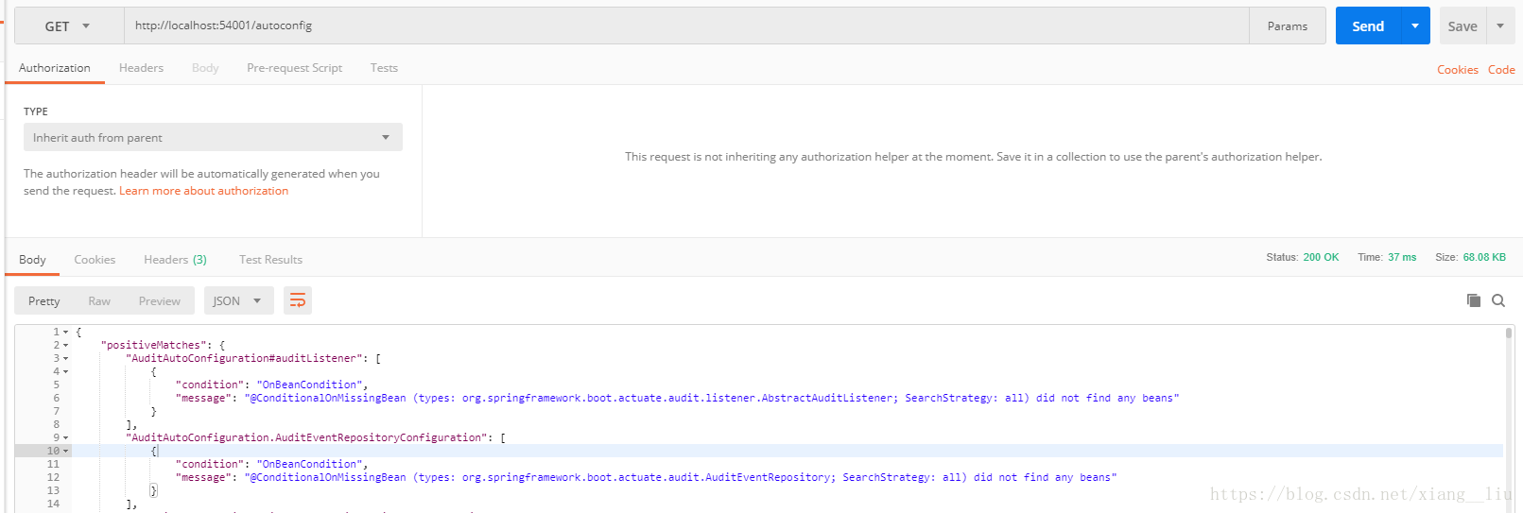Screen dimensions: 1523x513
Task: Open the request Headers tab
Action: coord(141,68)
